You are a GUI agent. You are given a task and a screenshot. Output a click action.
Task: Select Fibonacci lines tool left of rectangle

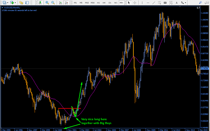coord(159,3)
